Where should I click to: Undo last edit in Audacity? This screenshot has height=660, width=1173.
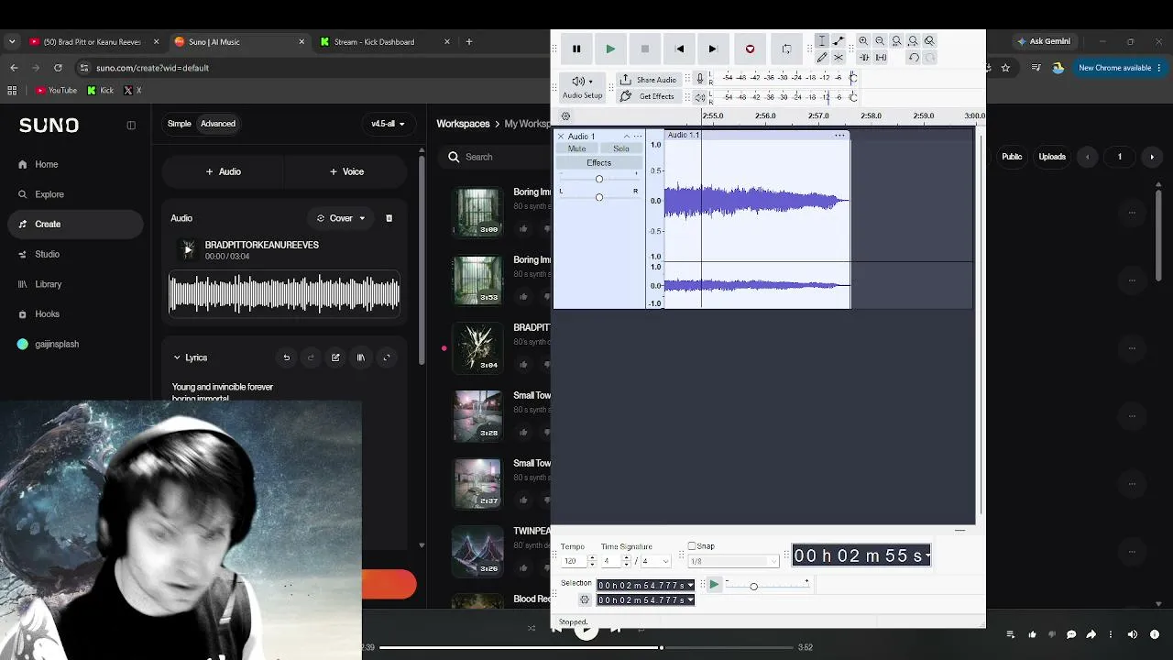[914, 58]
